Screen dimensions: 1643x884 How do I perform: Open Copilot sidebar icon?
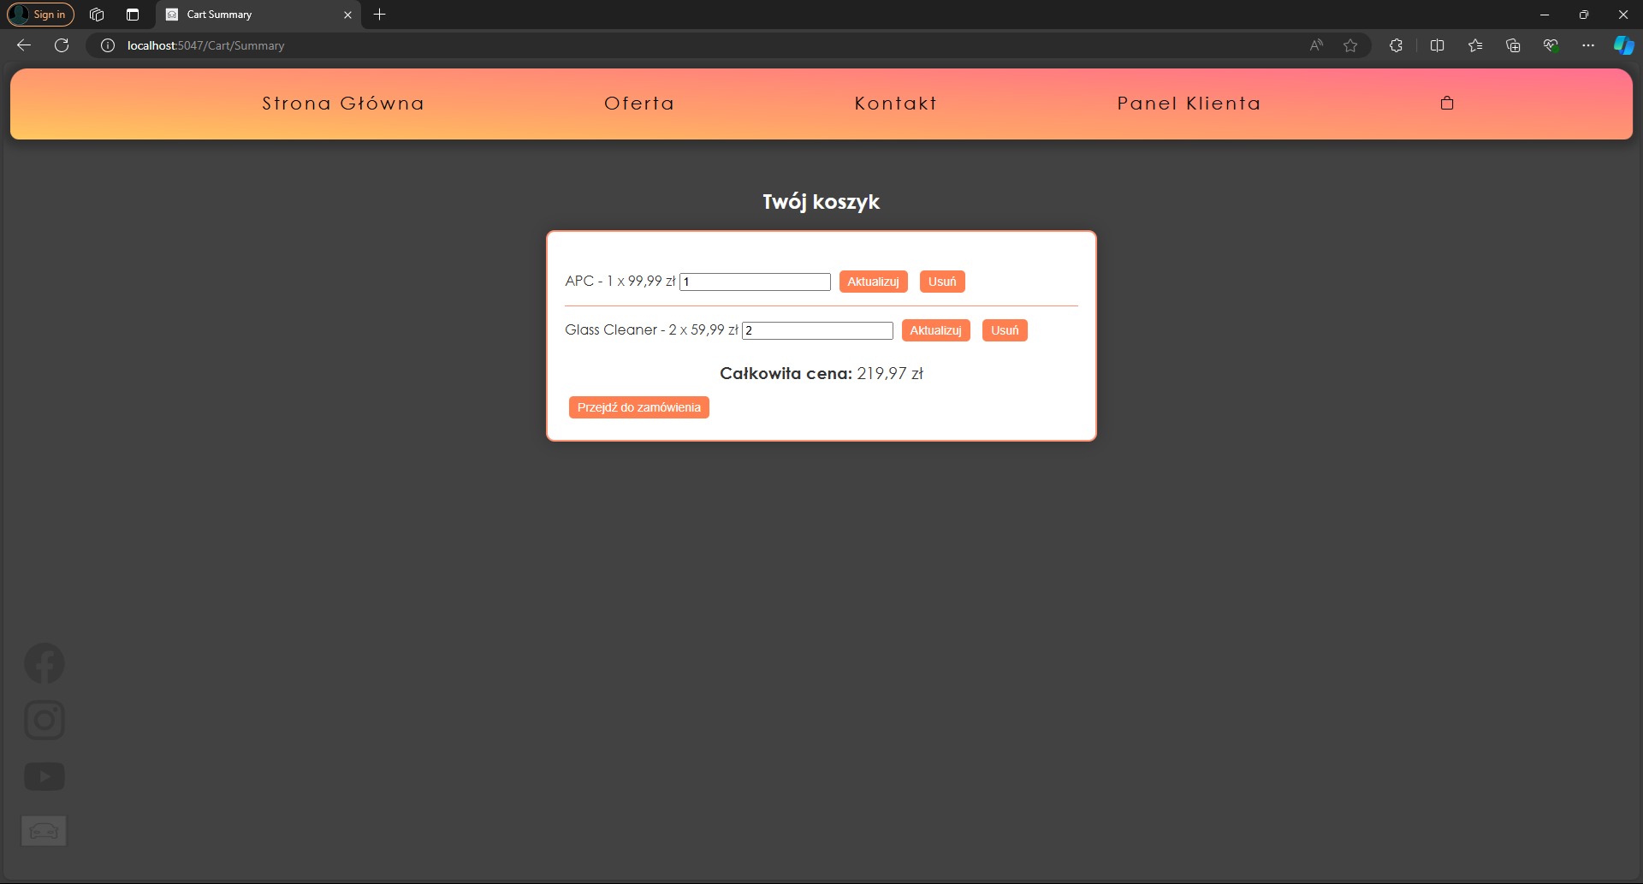coord(1622,45)
